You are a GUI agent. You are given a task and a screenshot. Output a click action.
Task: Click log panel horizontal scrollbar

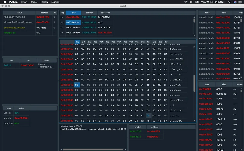tap(93, 149)
